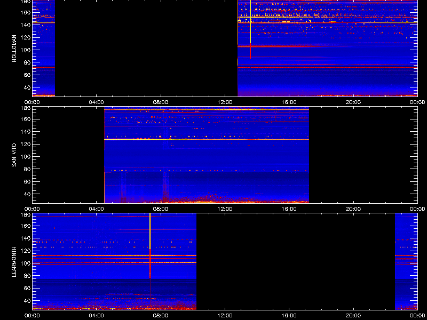Select the yellow vertical burst in Learmonth spectrogram
Viewport: 427px width, 320px height.
pyautogui.click(x=150, y=231)
